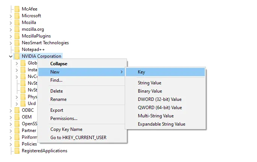Click the NeoSmart Technologies folder icon
Viewport: 257px width, 162px height.
tap(17, 43)
